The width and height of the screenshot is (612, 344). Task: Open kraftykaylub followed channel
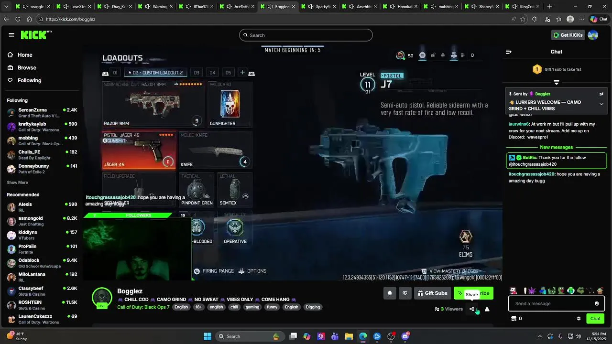click(x=42, y=127)
